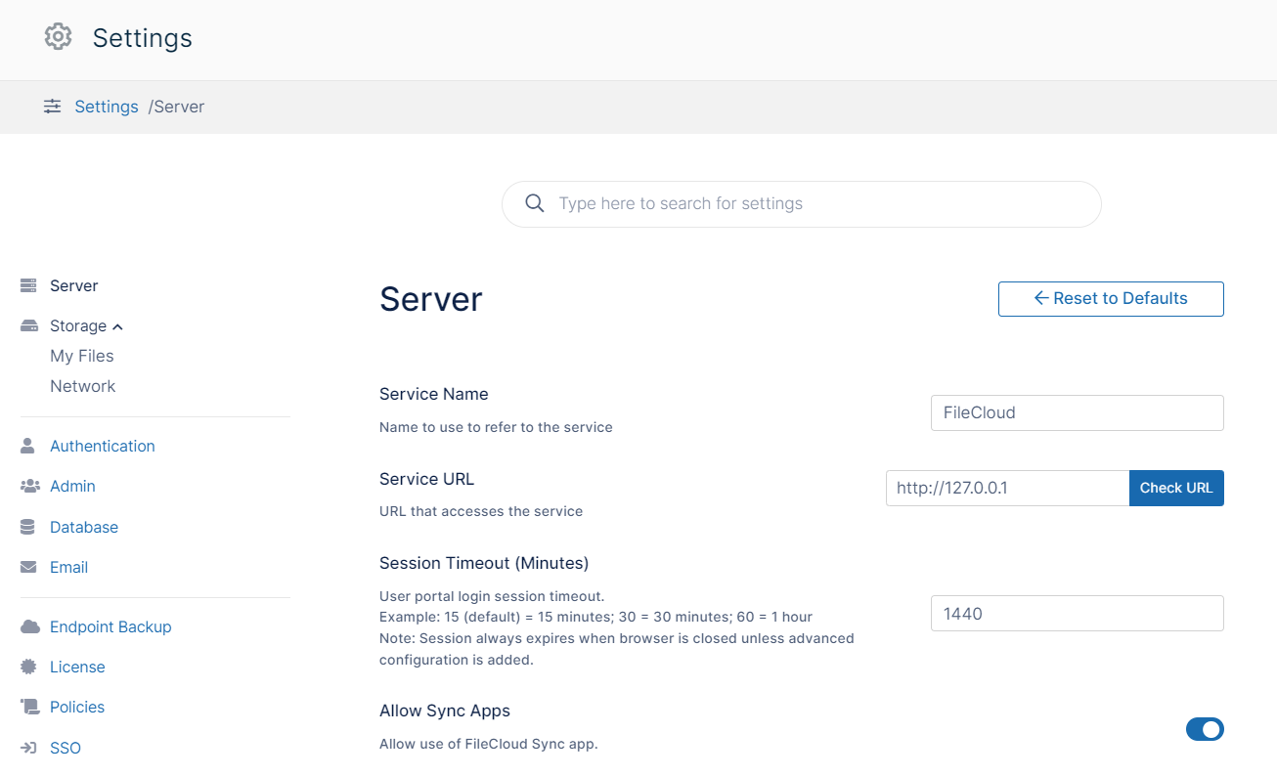Disable the Allow Sync Apps toggle
Image resolution: width=1277 pixels, height=776 pixels.
[x=1204, y=729]
